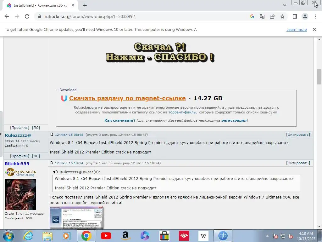Open the регистрация link
The image size is (322, 242).
[x=234, y=120]
